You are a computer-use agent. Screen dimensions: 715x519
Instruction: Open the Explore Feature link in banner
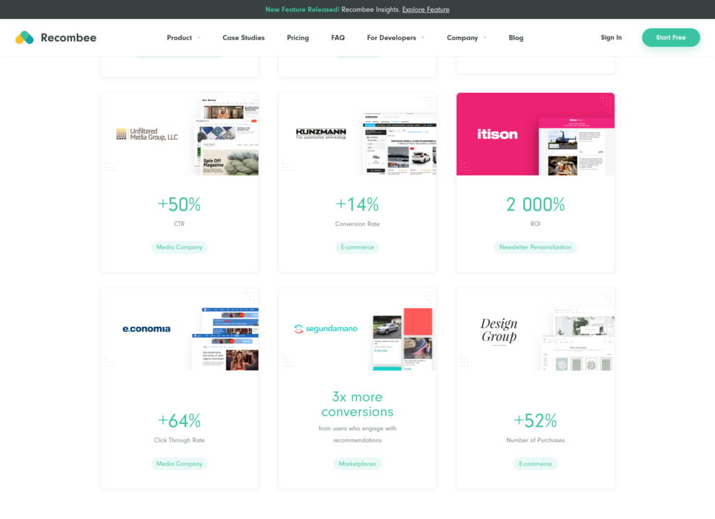point(425,10)
